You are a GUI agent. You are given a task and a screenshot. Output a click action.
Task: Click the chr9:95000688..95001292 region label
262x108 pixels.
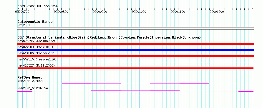38,6
